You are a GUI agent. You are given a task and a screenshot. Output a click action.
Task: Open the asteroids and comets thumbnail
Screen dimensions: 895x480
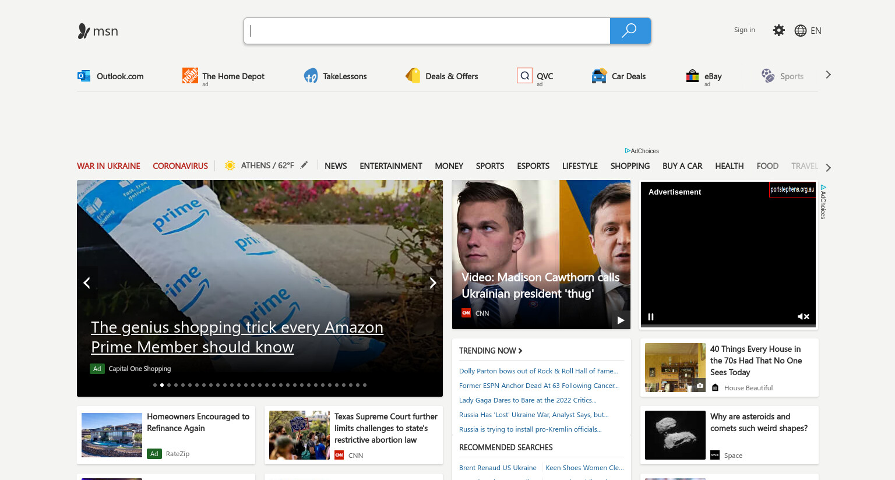[x=675, y=435]
